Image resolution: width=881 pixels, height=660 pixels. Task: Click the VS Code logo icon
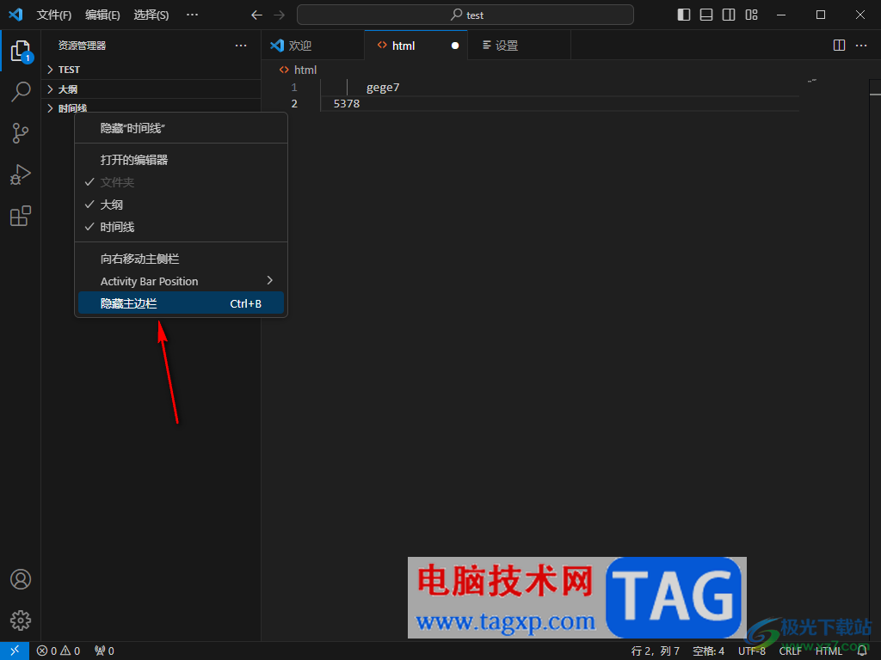pos(15,15)
